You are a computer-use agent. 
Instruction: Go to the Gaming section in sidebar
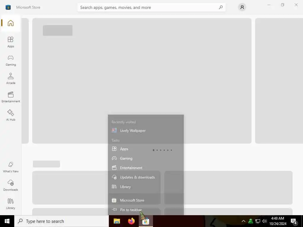11,60
